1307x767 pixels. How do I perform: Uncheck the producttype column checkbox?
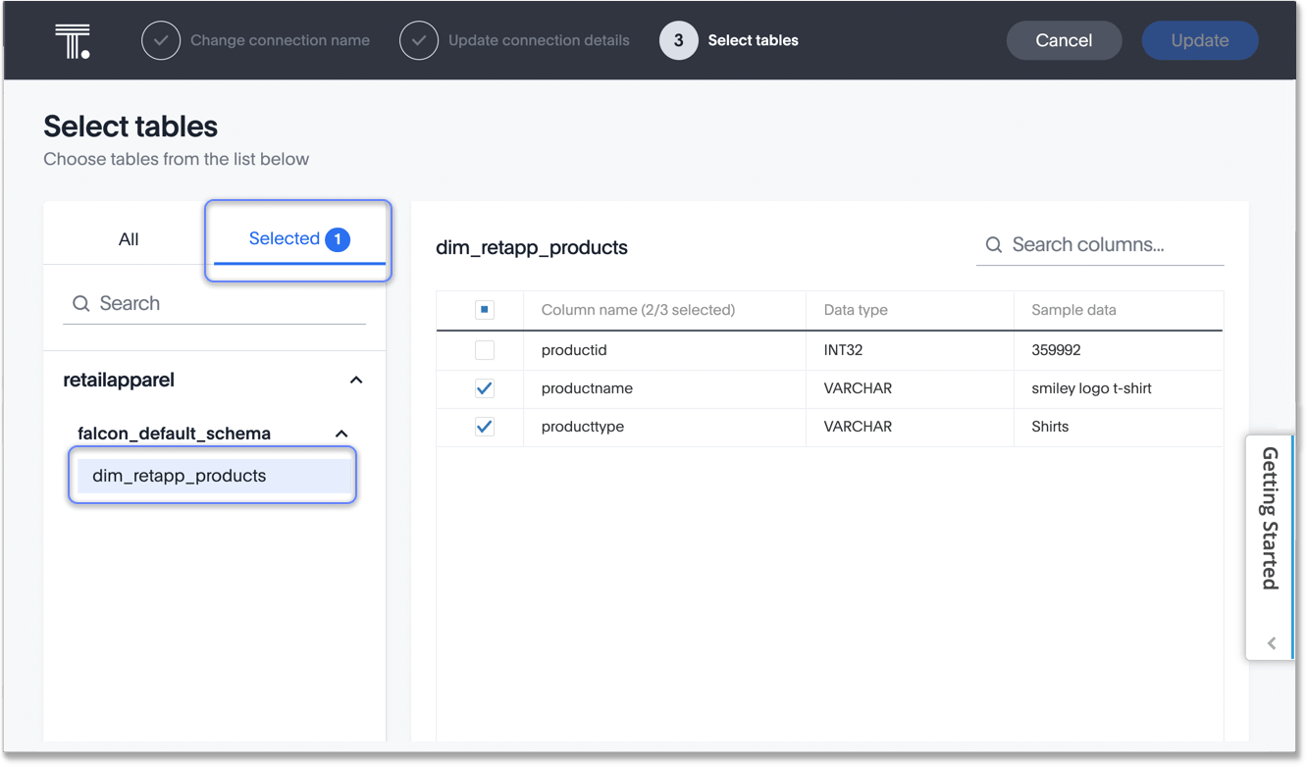click(x=485, y=427)
